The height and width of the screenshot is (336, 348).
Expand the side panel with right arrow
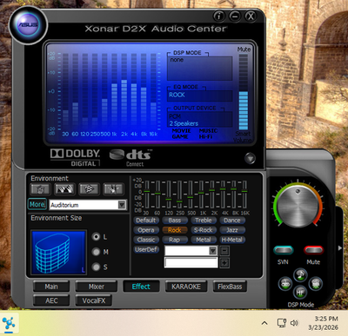[x=340, y=248]
